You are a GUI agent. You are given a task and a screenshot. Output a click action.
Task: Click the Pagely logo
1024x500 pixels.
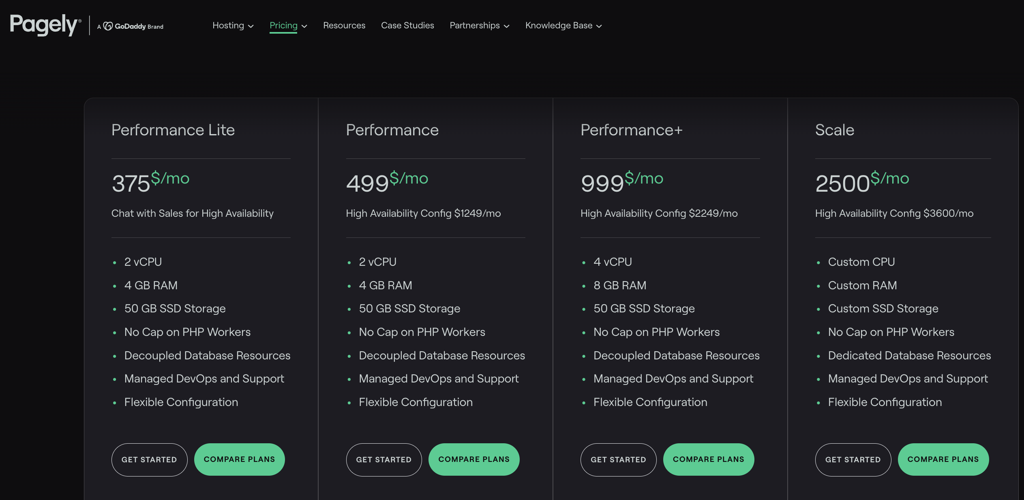pos(45,25)
